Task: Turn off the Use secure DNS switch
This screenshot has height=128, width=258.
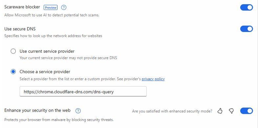Action: 246,29
